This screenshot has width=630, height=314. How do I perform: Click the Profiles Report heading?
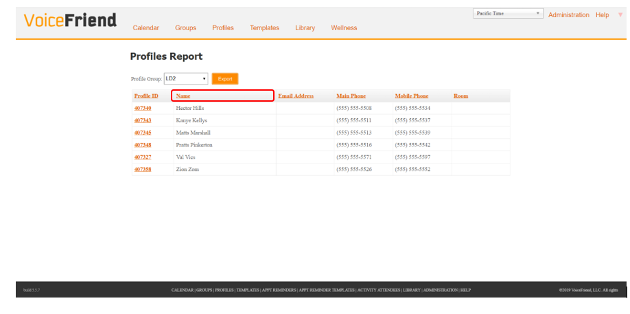click(x=166, y=57)
